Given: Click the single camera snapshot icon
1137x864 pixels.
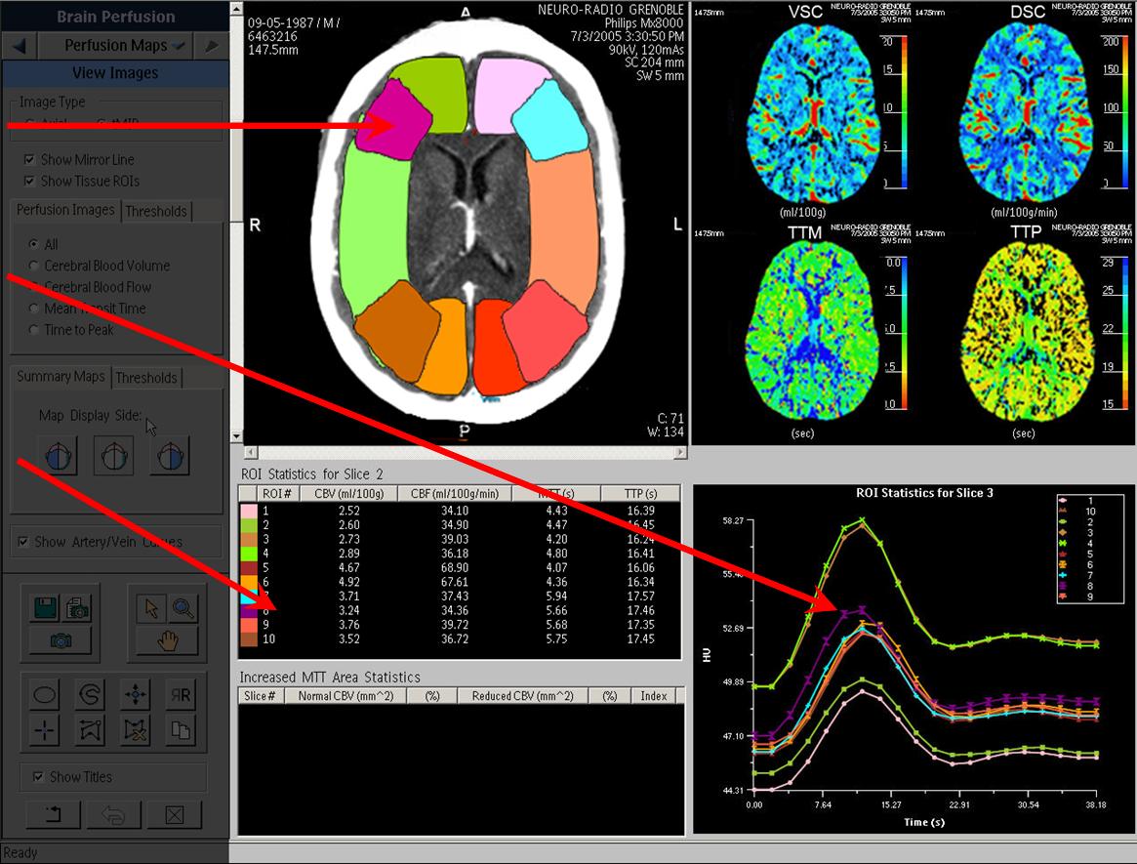Looking at the screenshot, I should pos(61,640).
